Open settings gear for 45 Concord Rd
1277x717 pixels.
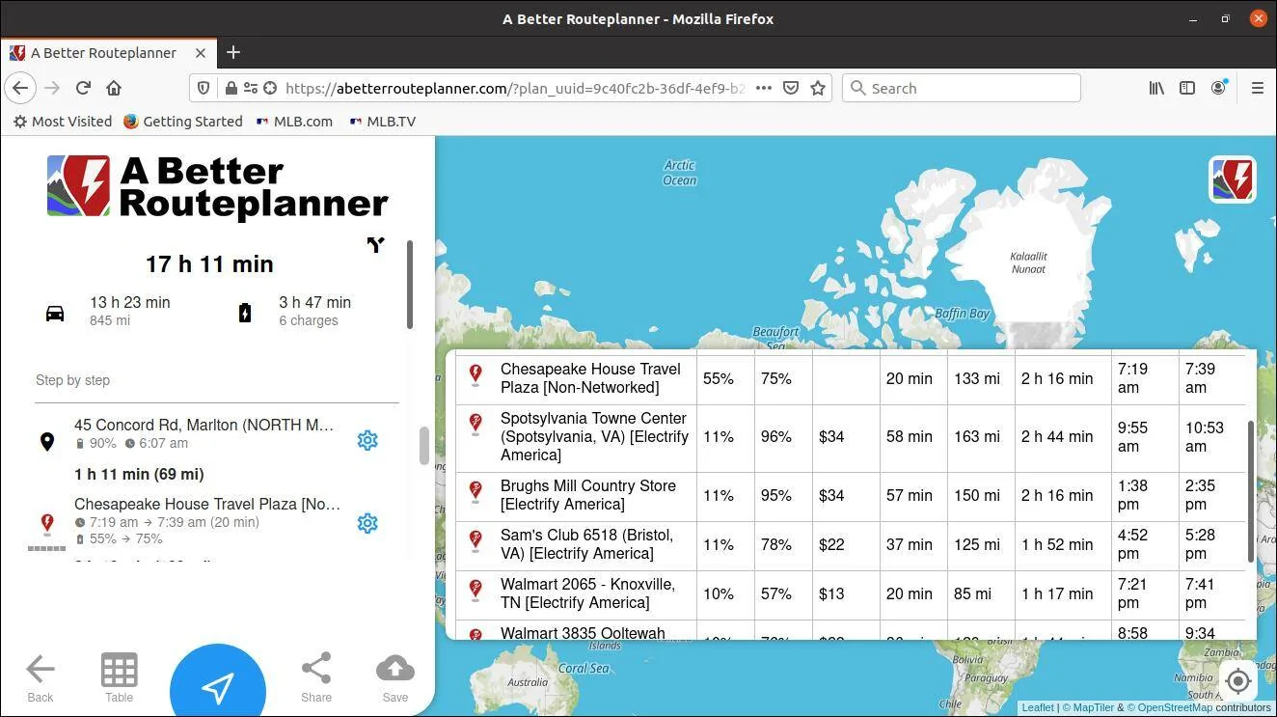click(367, 440)
